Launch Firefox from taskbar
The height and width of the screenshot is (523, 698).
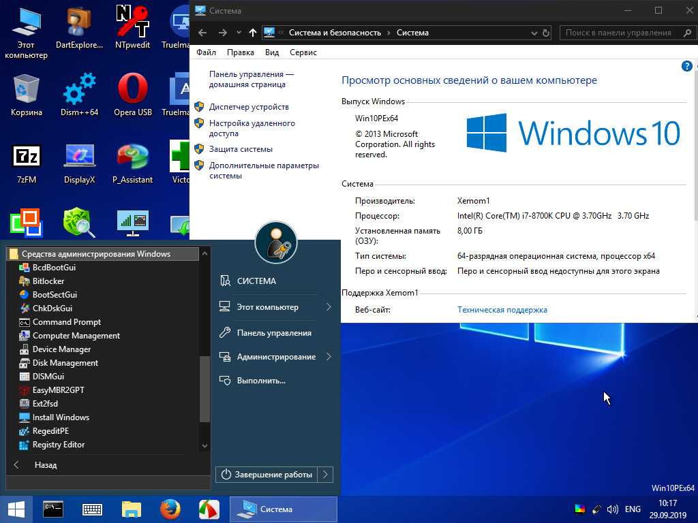[170, 509]
